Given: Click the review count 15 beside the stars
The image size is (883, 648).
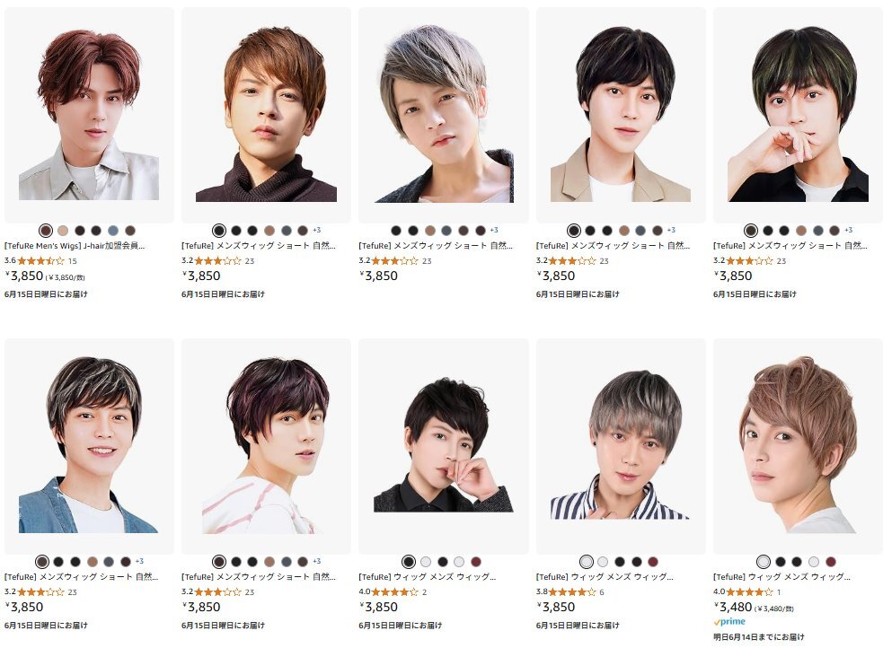Looking at the screenshot, I should (72, 261).
